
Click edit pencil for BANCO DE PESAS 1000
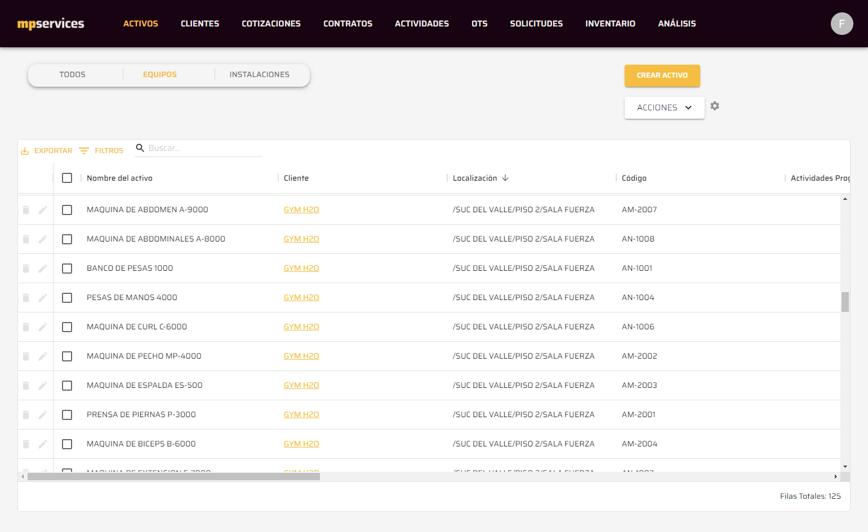[x=43, y=269]
